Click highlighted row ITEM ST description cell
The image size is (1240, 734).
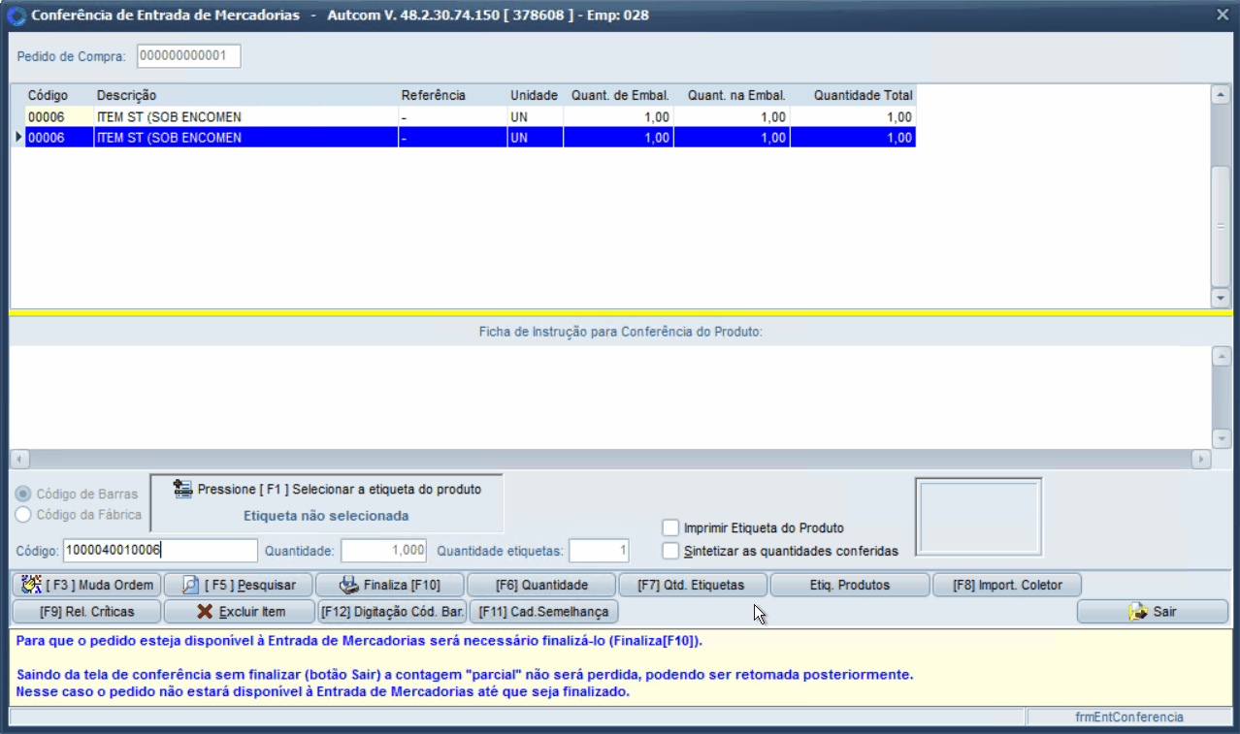click(245, 138)
